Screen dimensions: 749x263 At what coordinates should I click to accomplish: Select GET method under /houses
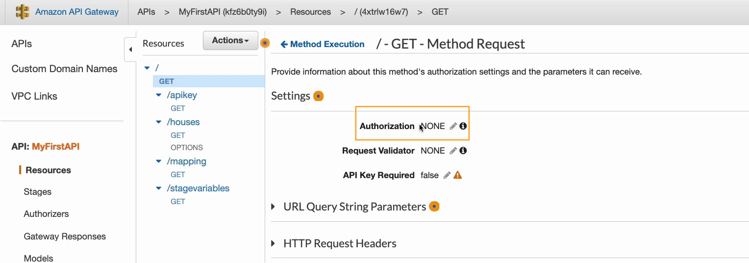(x=178, y=135)
